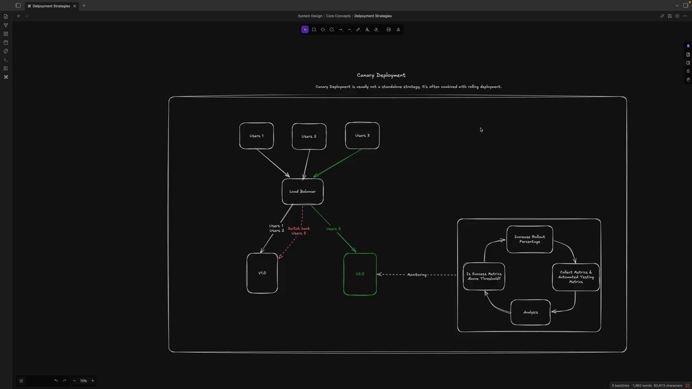The height and width of the screenshot is (389, 692).
Task: Select the Arrow drawing tool
Action: pos(341,30)
